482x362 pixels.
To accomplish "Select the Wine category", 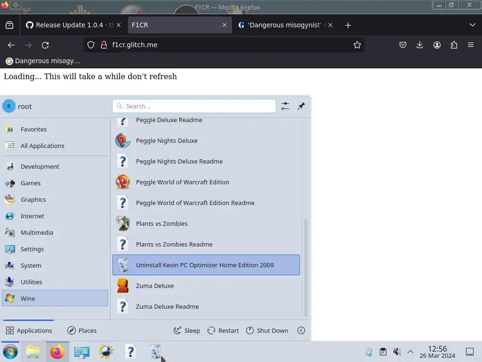I will [55, 298].
